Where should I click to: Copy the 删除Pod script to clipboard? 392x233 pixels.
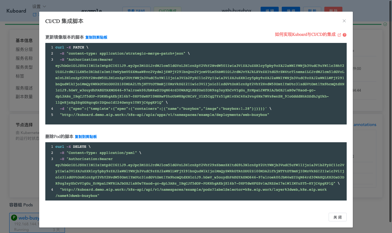click(86, 137)
